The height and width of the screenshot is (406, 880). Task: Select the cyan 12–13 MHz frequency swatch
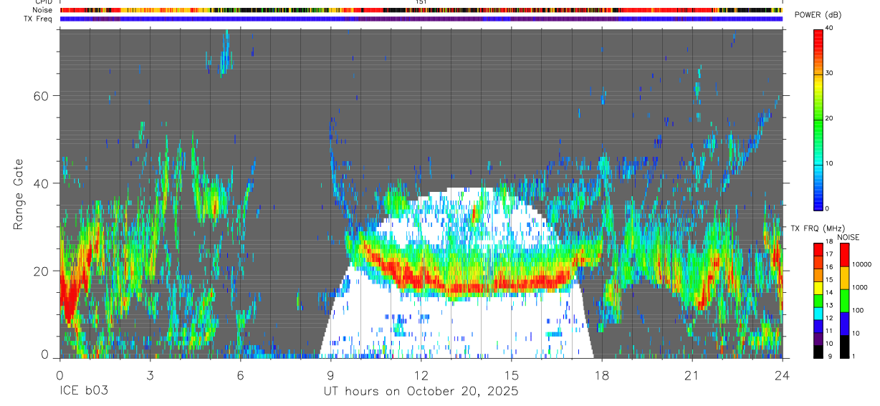click(x=818, y=313)
